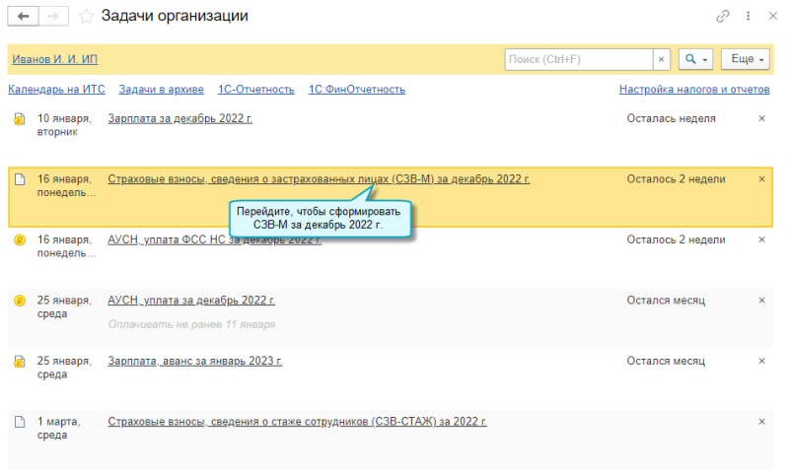
Task: Click the Поиск (Ctrl+F) search field
Action: tap(579, 59)
